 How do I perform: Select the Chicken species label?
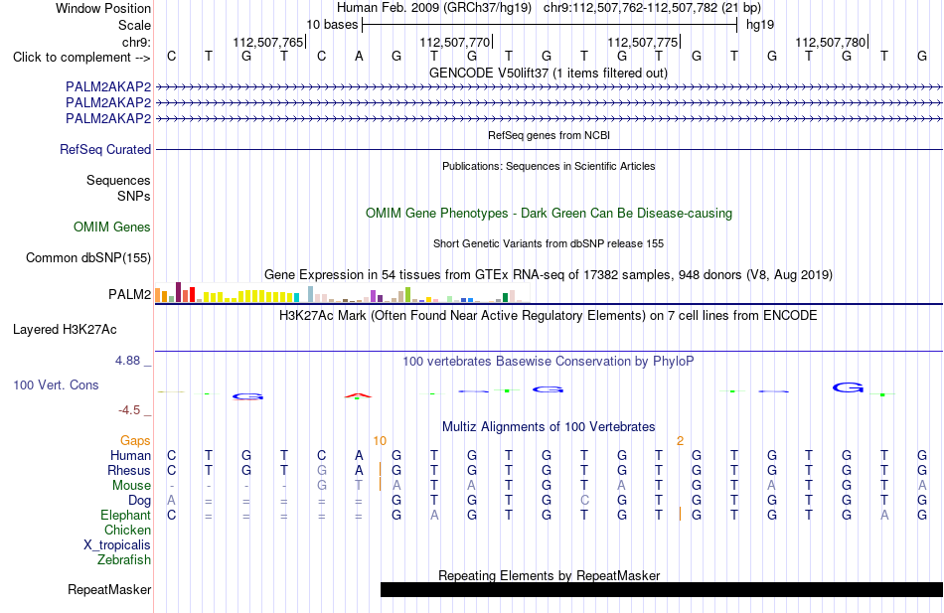pos(127,530)
